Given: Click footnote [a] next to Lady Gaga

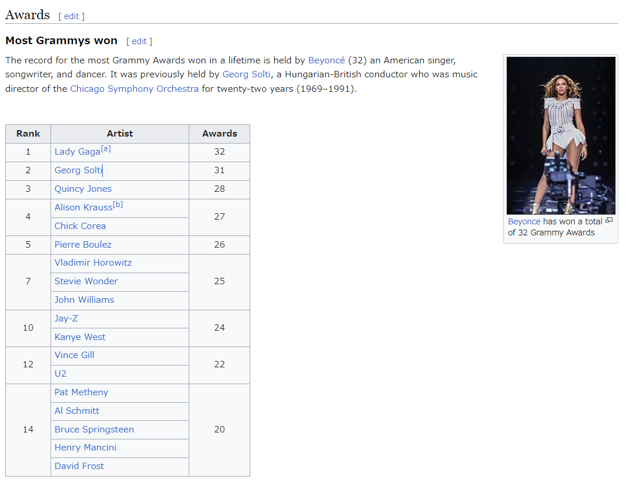Looking at the screenshot, I should click(106, 149).
